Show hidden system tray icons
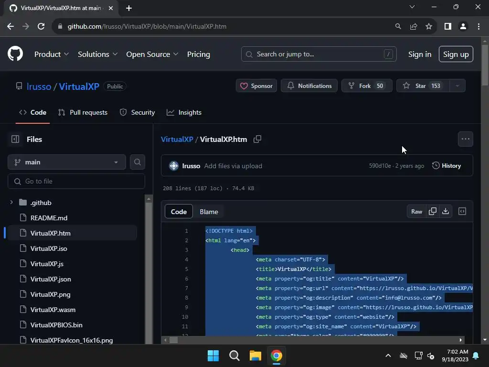This screenshot has width=489, height=367. point(388,356)
